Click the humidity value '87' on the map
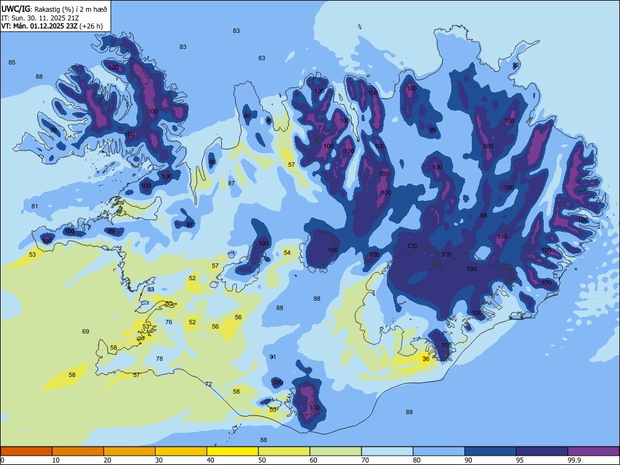This screenshot has height=465, width=620. point(231,183)
